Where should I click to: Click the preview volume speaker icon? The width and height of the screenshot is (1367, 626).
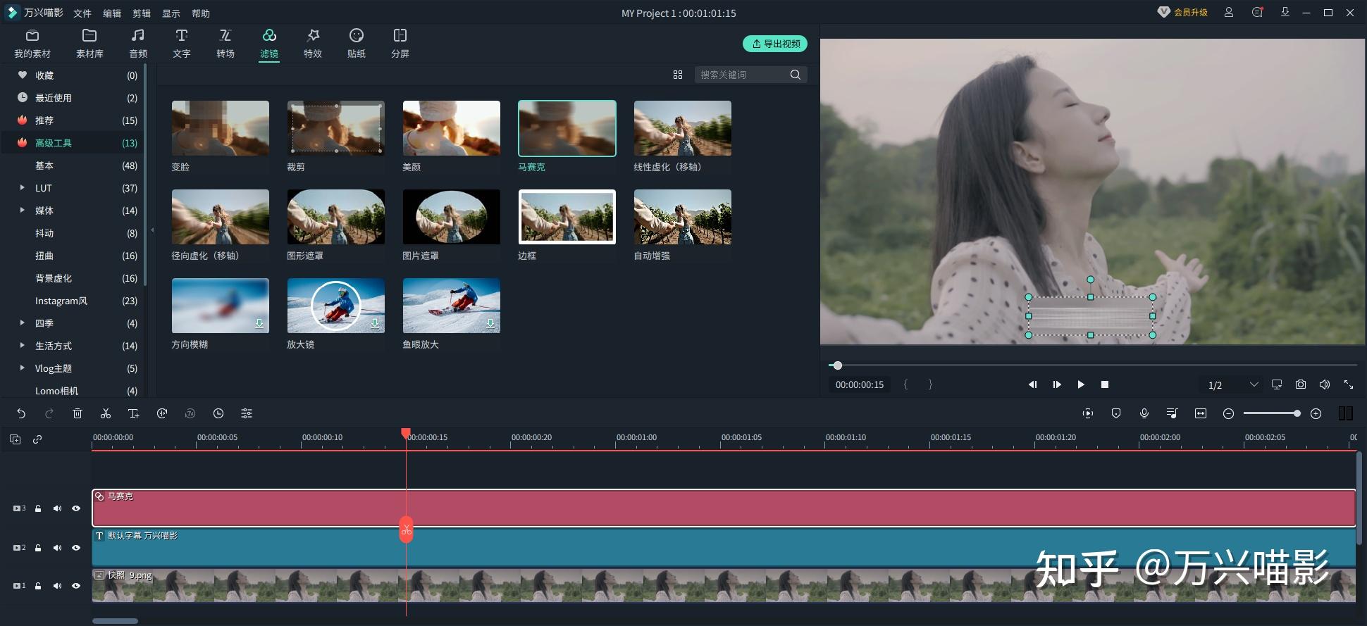[x=1325, y=384]
